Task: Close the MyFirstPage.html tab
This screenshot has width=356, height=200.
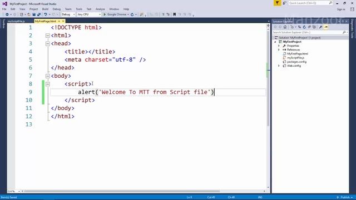Action: 63,21
